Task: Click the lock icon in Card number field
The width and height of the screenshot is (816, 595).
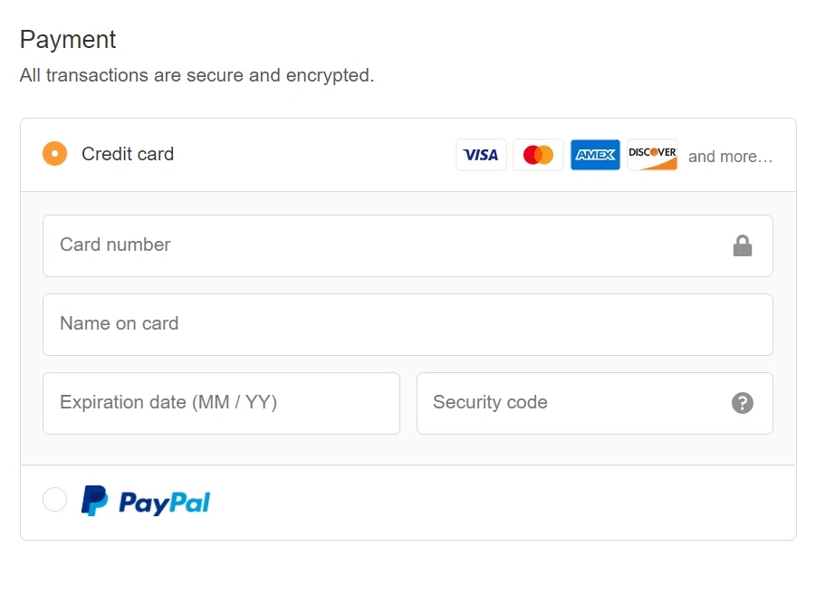Action: tap(743, 245)
